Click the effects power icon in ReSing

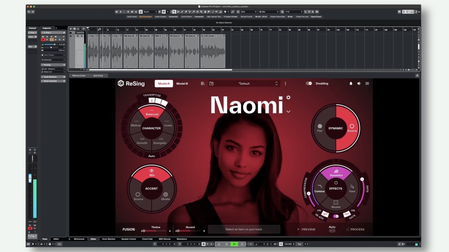pyautogui.click(x=336, y=183)
